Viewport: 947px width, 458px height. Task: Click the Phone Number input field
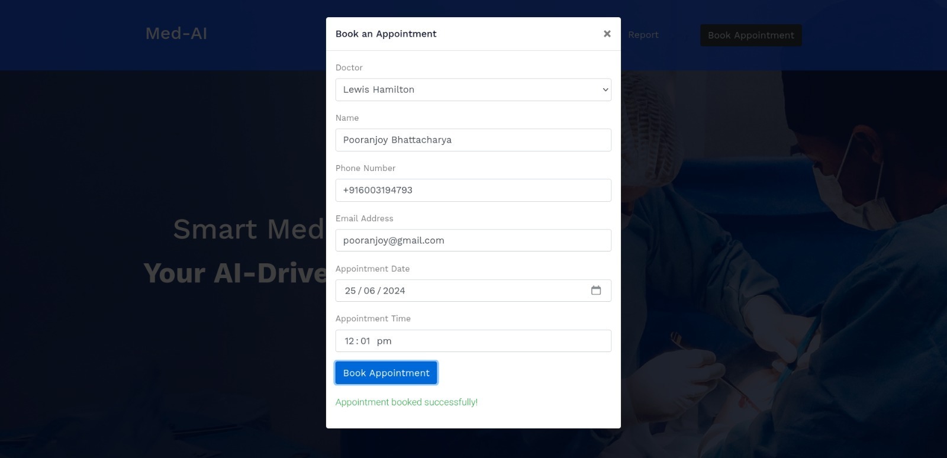pyautogui.click(x=474, y=191)
